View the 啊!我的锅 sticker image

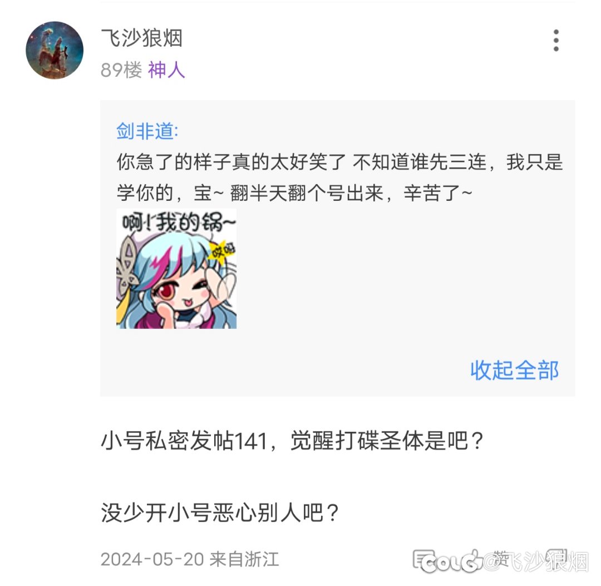(176, 269)
